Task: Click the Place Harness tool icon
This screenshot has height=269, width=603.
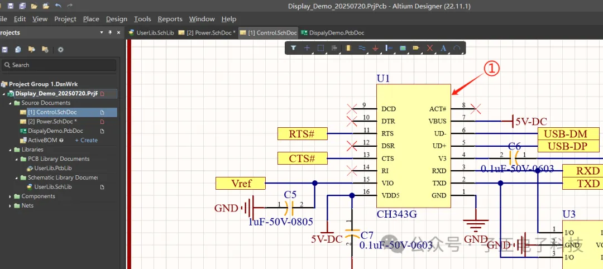Action: 389,48
